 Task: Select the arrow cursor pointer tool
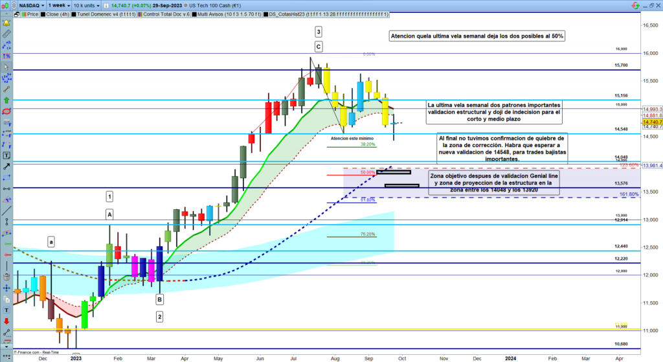click(x=6, y=67)
